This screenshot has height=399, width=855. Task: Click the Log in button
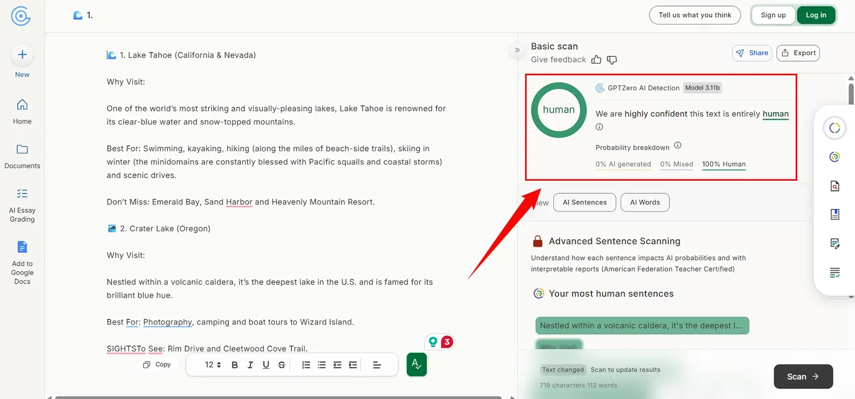point(815,15)
